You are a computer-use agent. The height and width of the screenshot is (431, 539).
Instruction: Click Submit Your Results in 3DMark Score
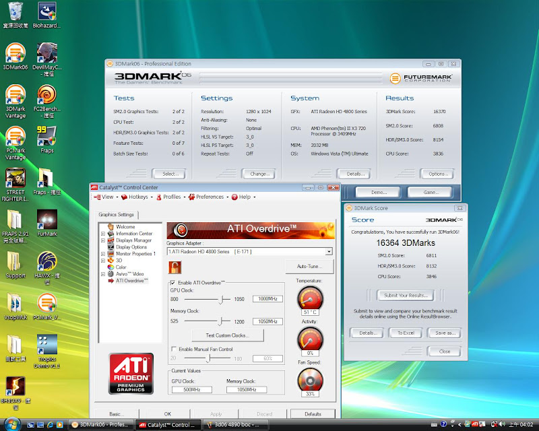406,295
